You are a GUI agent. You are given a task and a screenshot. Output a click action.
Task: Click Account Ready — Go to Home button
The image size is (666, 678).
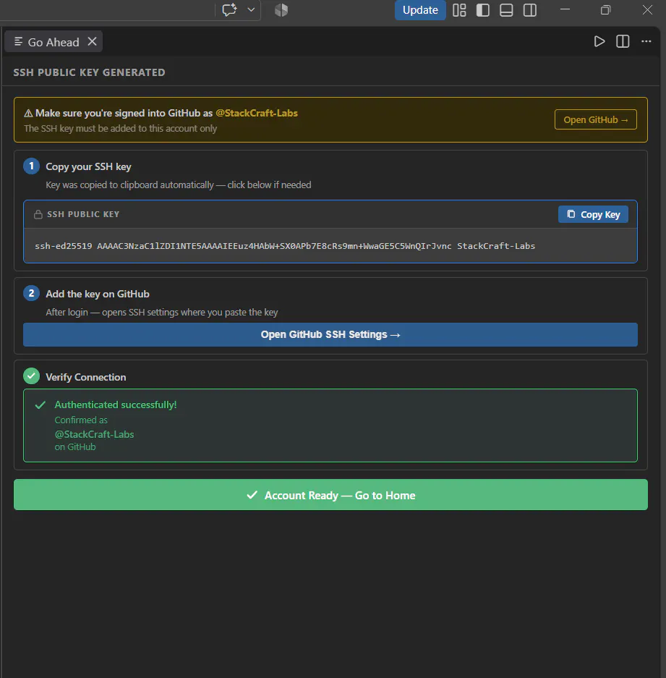[330, 495]
